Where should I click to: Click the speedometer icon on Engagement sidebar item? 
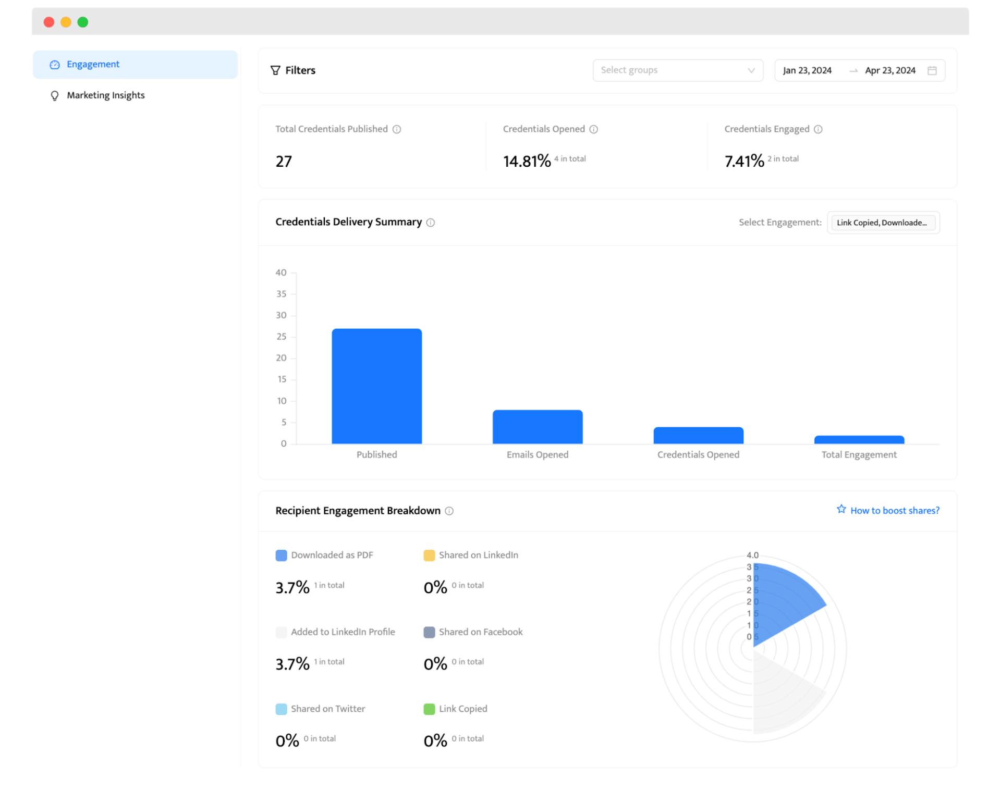pyautogui.click(x=54, y=64)
